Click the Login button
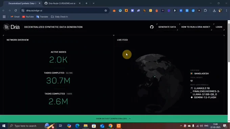The image size is (230, 129). click(219, 27)
